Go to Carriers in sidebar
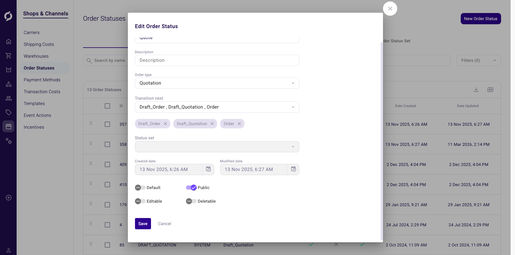Image resolution: width=515 pixels, height=255 pixels. point(31,33)
